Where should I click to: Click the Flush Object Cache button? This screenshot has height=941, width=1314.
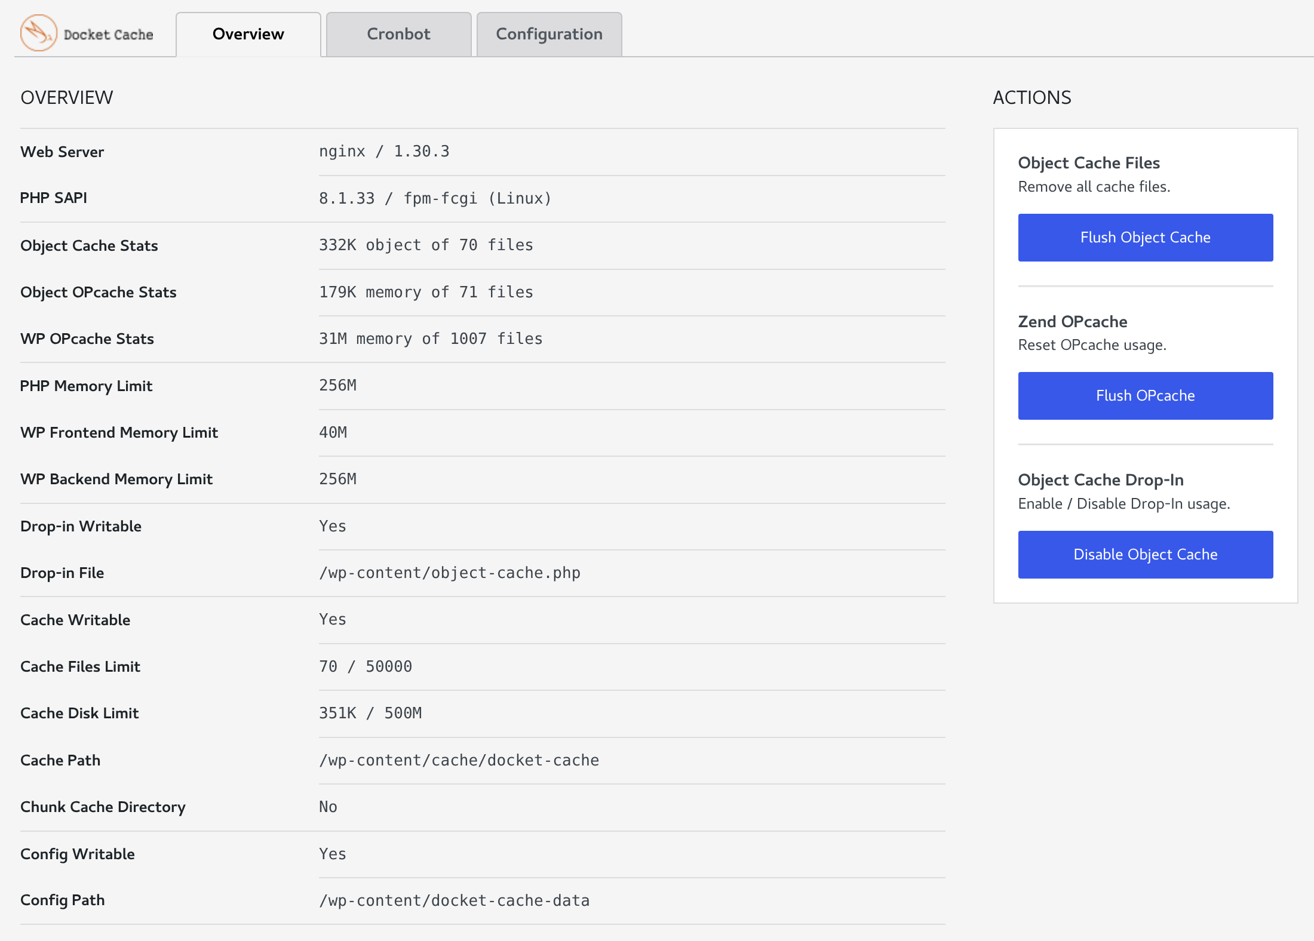[1145, 238]
